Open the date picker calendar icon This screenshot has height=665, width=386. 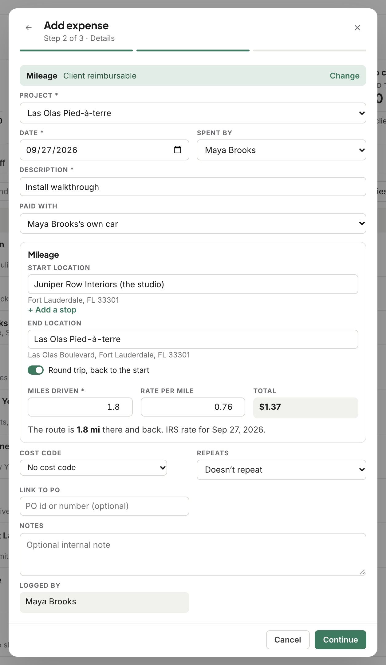pos(178,150)
